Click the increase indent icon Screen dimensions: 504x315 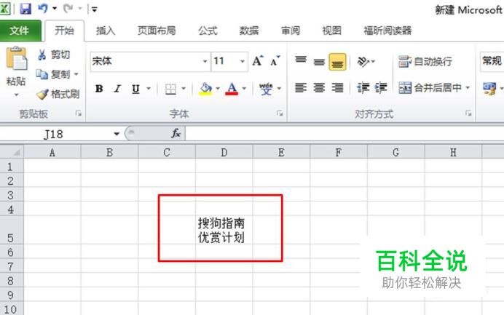[x=381, y=88]
